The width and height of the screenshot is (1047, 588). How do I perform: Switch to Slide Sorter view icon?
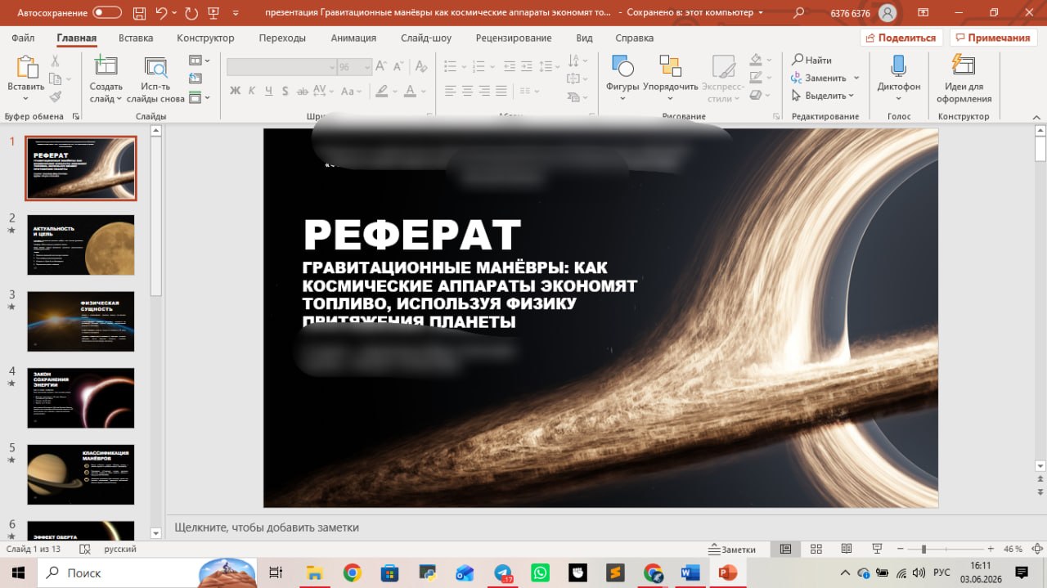pos(816,550)
